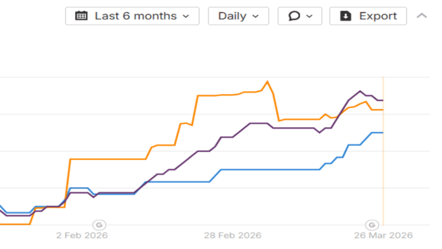This screenshot has height=249, width=442.
Task: Click the orange line's peak point
Action: (x=267, y=82)
